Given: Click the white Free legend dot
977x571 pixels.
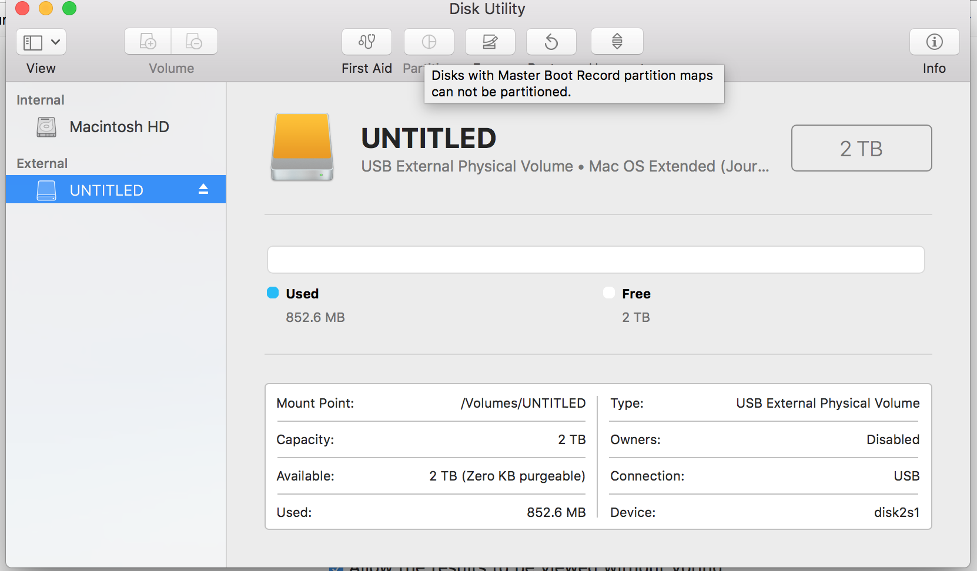Looking at the screenshot, I should [609, 293].
